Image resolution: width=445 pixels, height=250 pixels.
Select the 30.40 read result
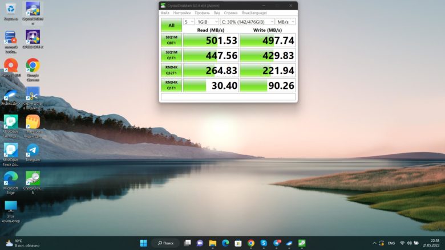[x=211, y=85]
